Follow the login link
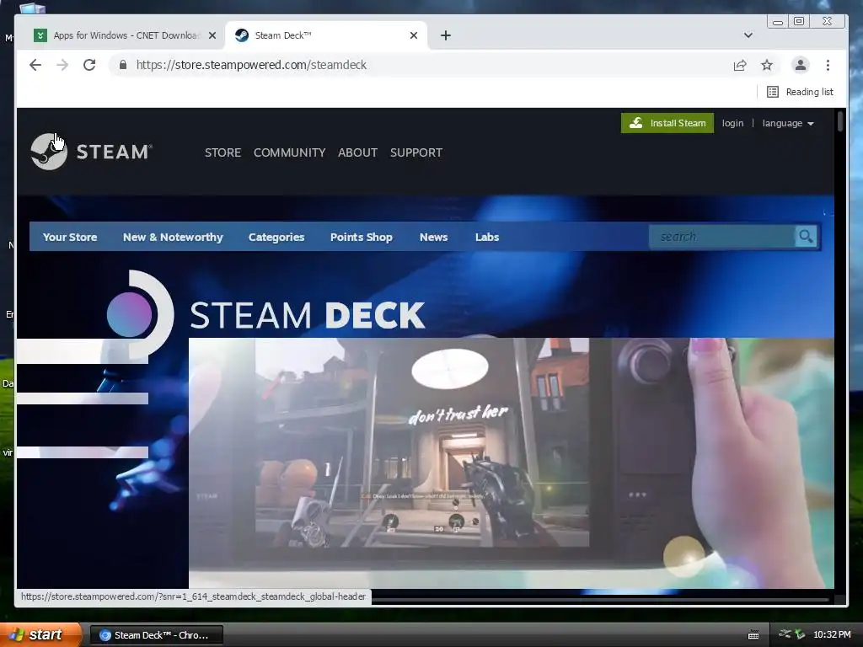 (x=732, y=123)
